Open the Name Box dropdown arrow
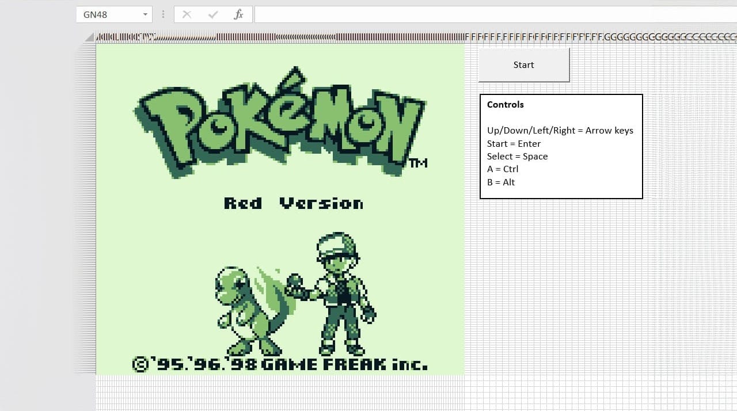The width and height of the screenshot is (737, 411). tap(145, 14)
